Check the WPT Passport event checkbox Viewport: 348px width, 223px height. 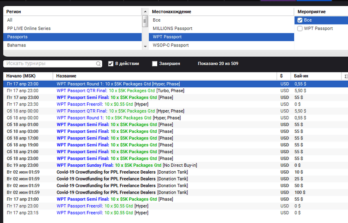click(x=300, y=29)
